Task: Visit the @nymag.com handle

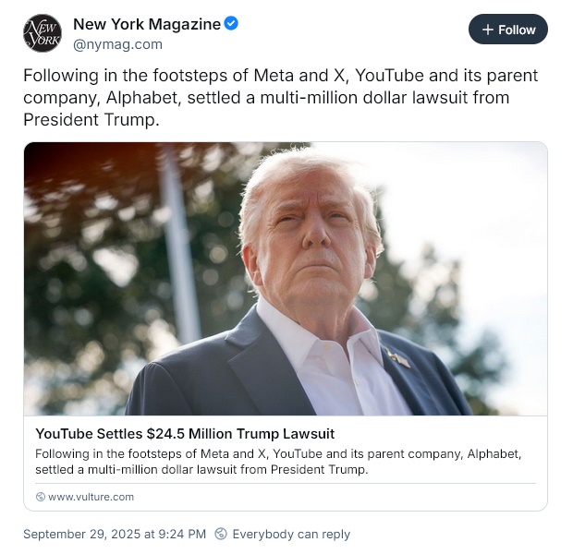Action: [117, 43]
